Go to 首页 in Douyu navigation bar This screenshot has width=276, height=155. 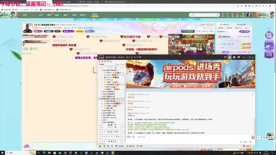tap(25, 15)
